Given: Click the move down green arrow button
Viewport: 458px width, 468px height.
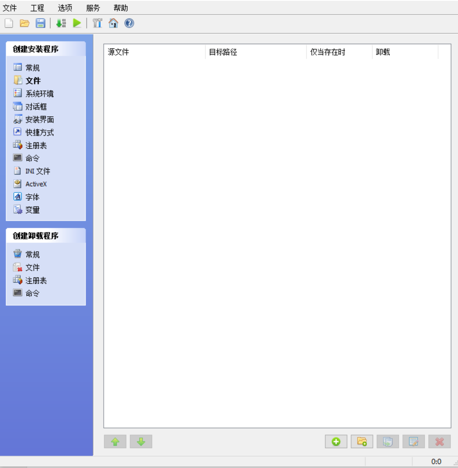Looking at the screenshot, I should coord(141,441).
